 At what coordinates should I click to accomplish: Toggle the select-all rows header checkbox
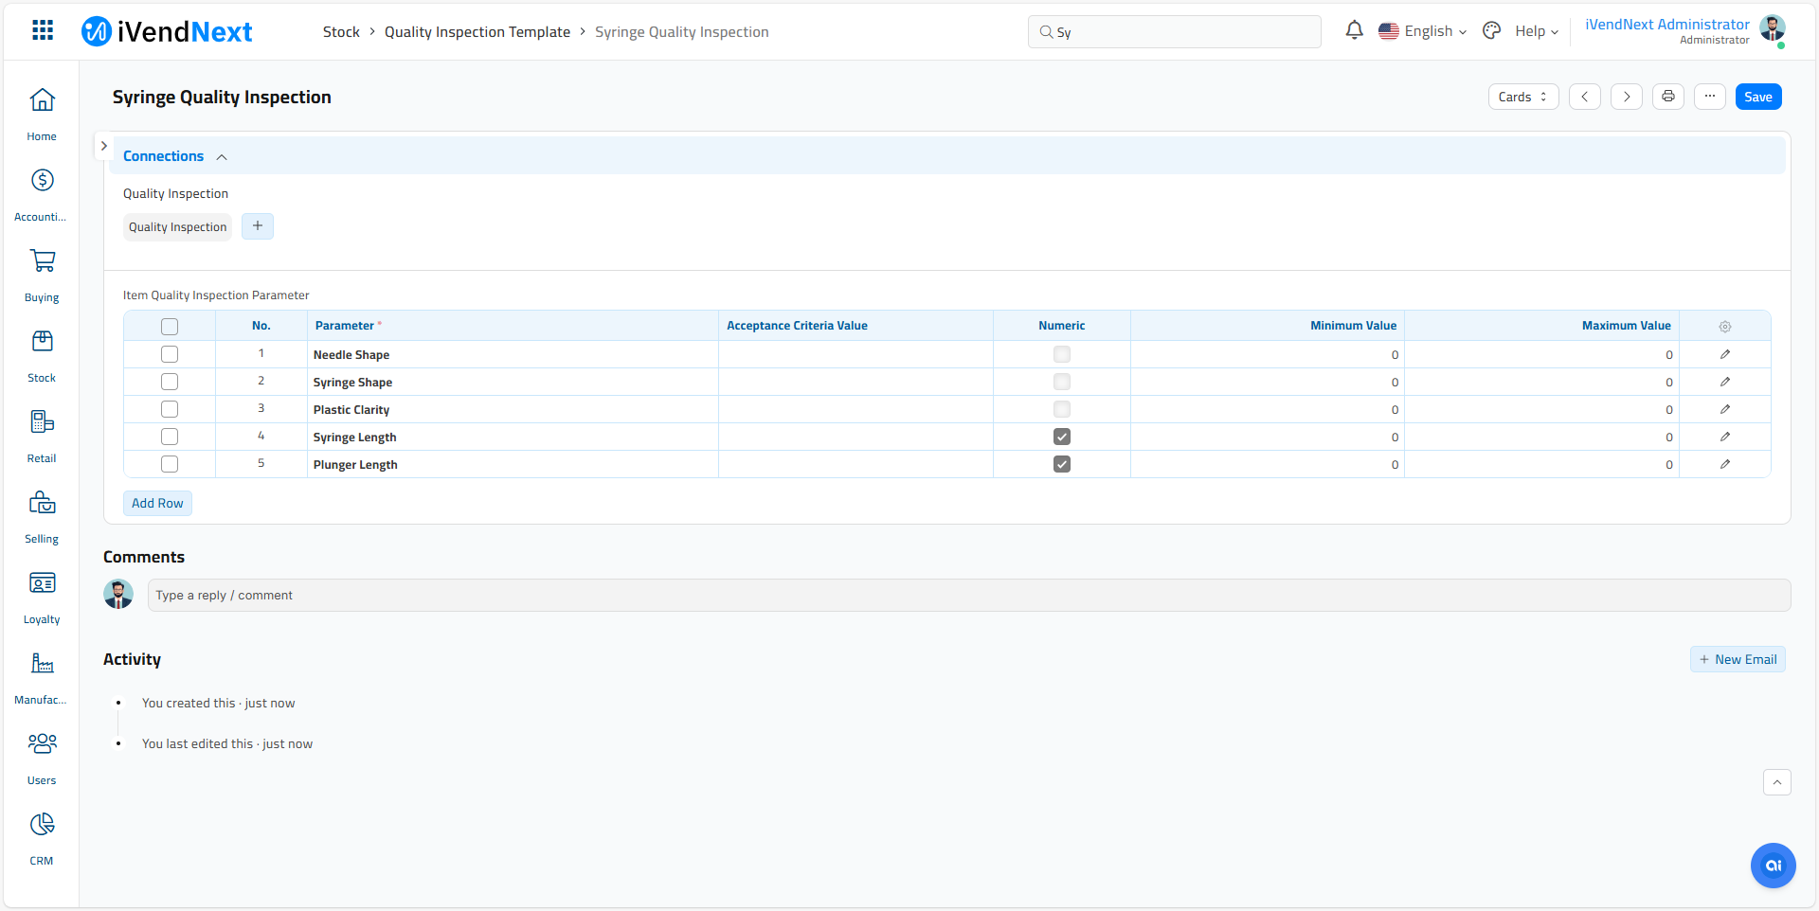[x=170, y=327]
